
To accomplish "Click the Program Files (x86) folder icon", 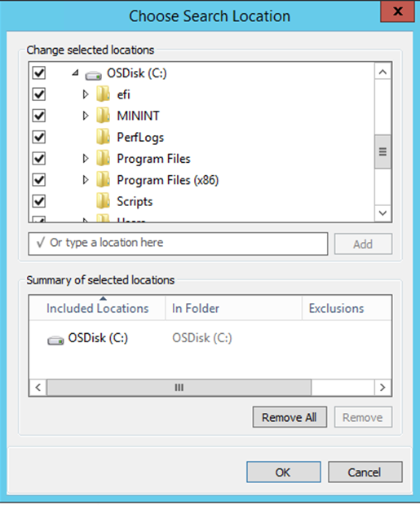I will coord(103,180).
